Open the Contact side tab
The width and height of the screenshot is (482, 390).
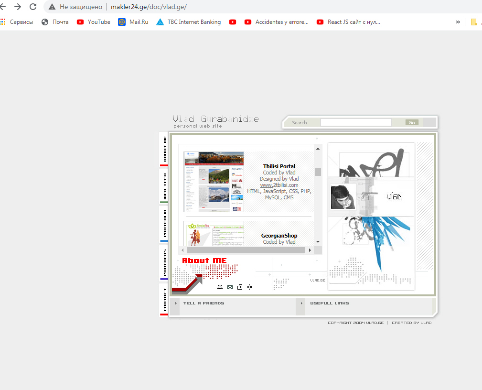tap(165, 300)
